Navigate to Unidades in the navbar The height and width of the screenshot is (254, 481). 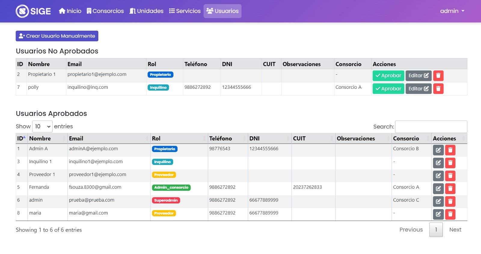pyautogui.click(x=146, y=11)
